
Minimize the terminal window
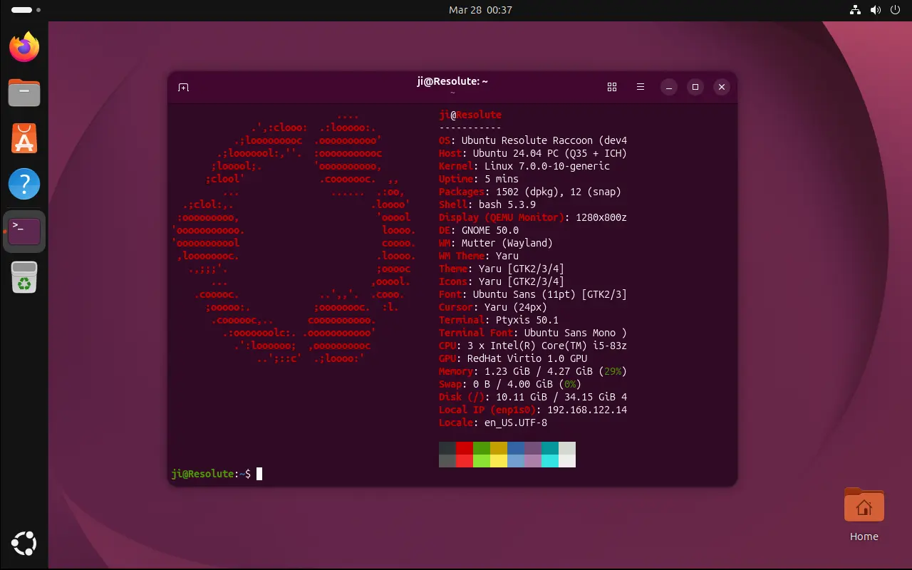point(668,87)
